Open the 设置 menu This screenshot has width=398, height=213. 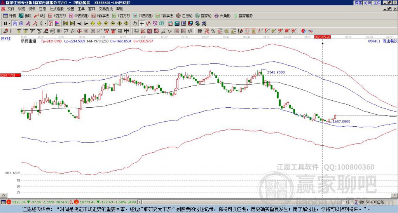[71, 9]
